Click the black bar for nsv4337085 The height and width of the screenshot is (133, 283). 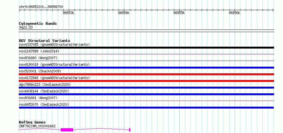(x=146, y=48)
